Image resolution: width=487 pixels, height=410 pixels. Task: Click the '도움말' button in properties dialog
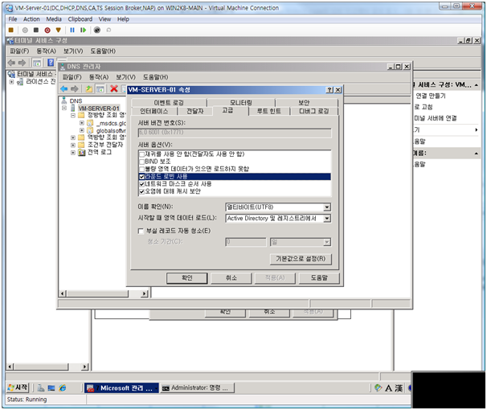pyautogui.click(x=319, y=278)
